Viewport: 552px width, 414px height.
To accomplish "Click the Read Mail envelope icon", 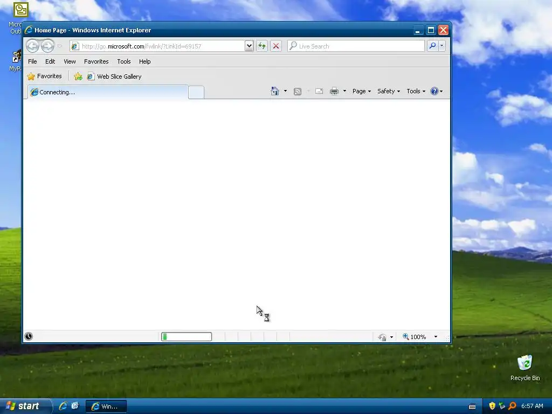I will pyautogui.click(x=319, y=91).
